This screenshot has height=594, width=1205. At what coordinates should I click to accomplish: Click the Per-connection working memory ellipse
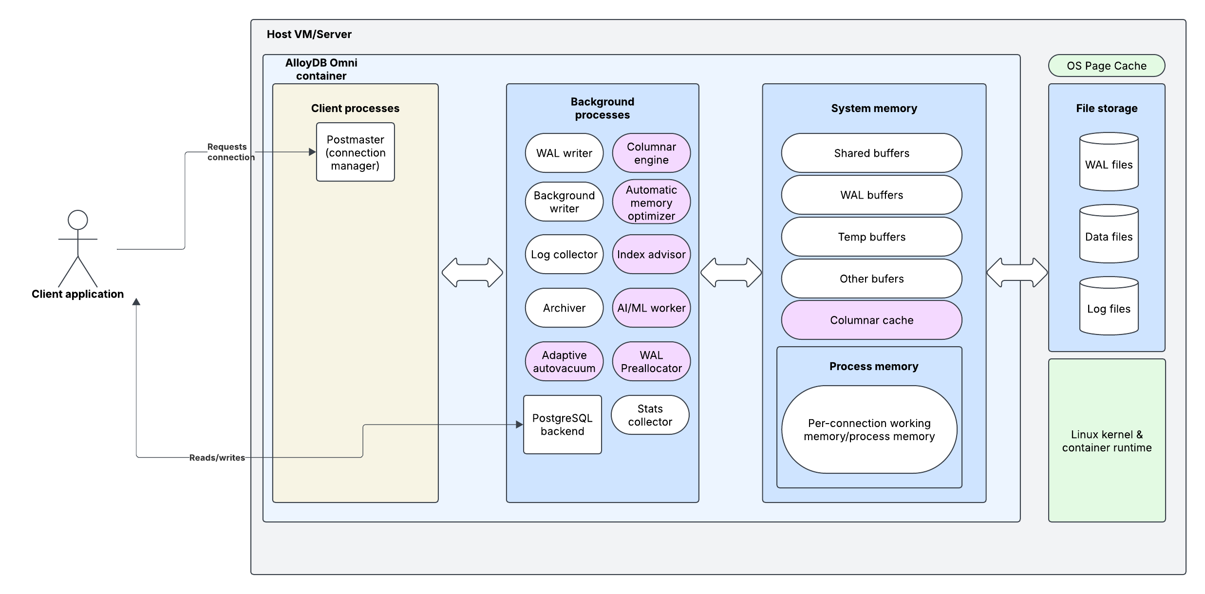tap(869, 429)
